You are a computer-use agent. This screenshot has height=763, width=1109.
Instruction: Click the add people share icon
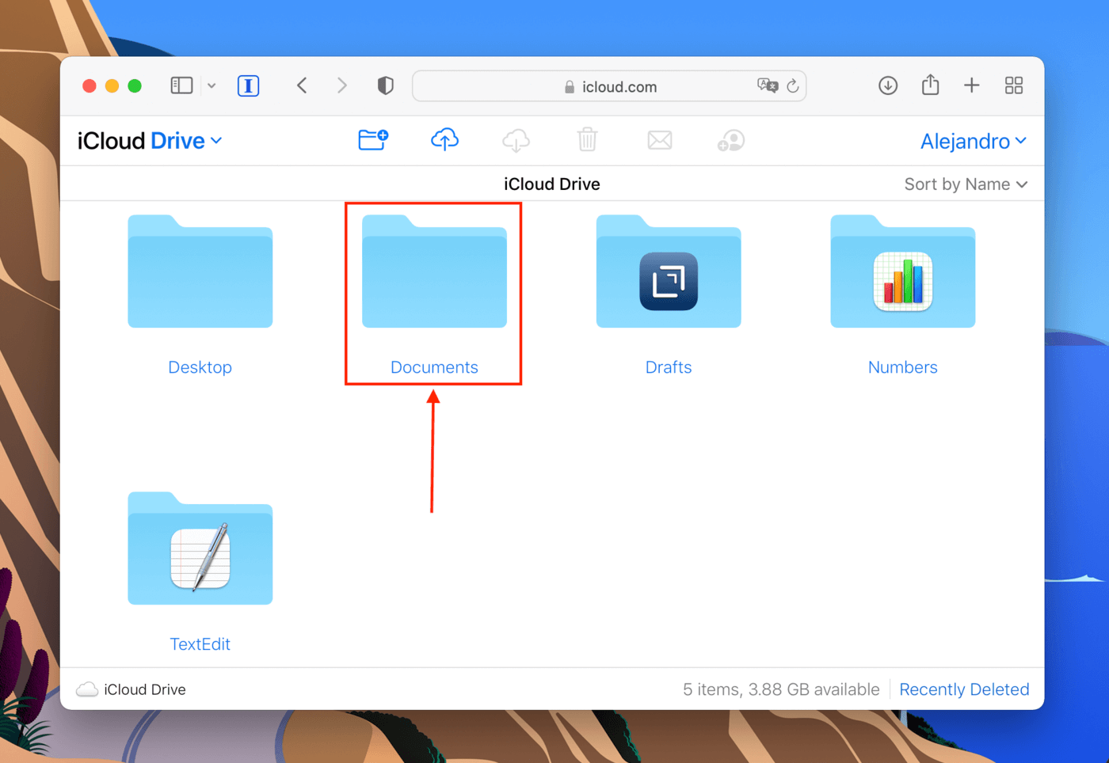click(730, 141)
